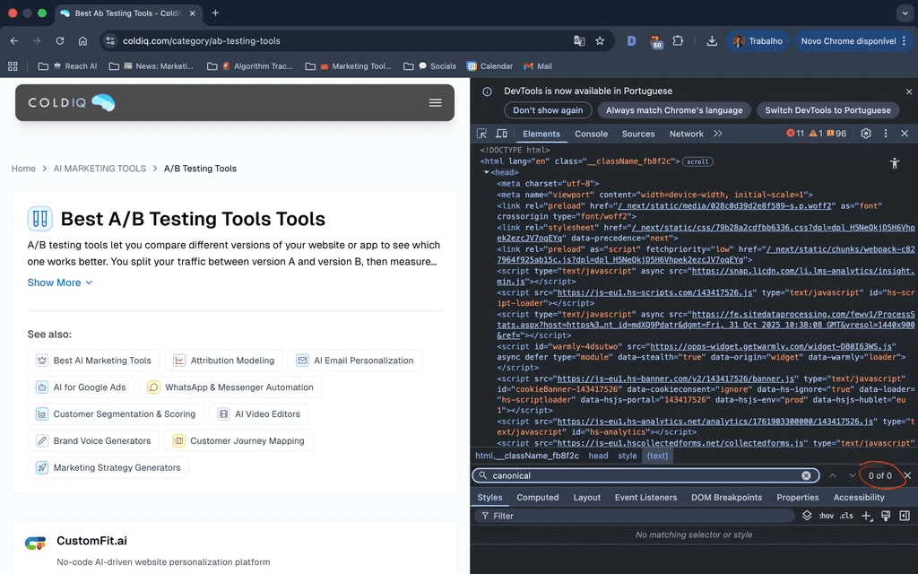Screen dimensions: 918x574
Task: Open the Sources tab
Action: 638,134
